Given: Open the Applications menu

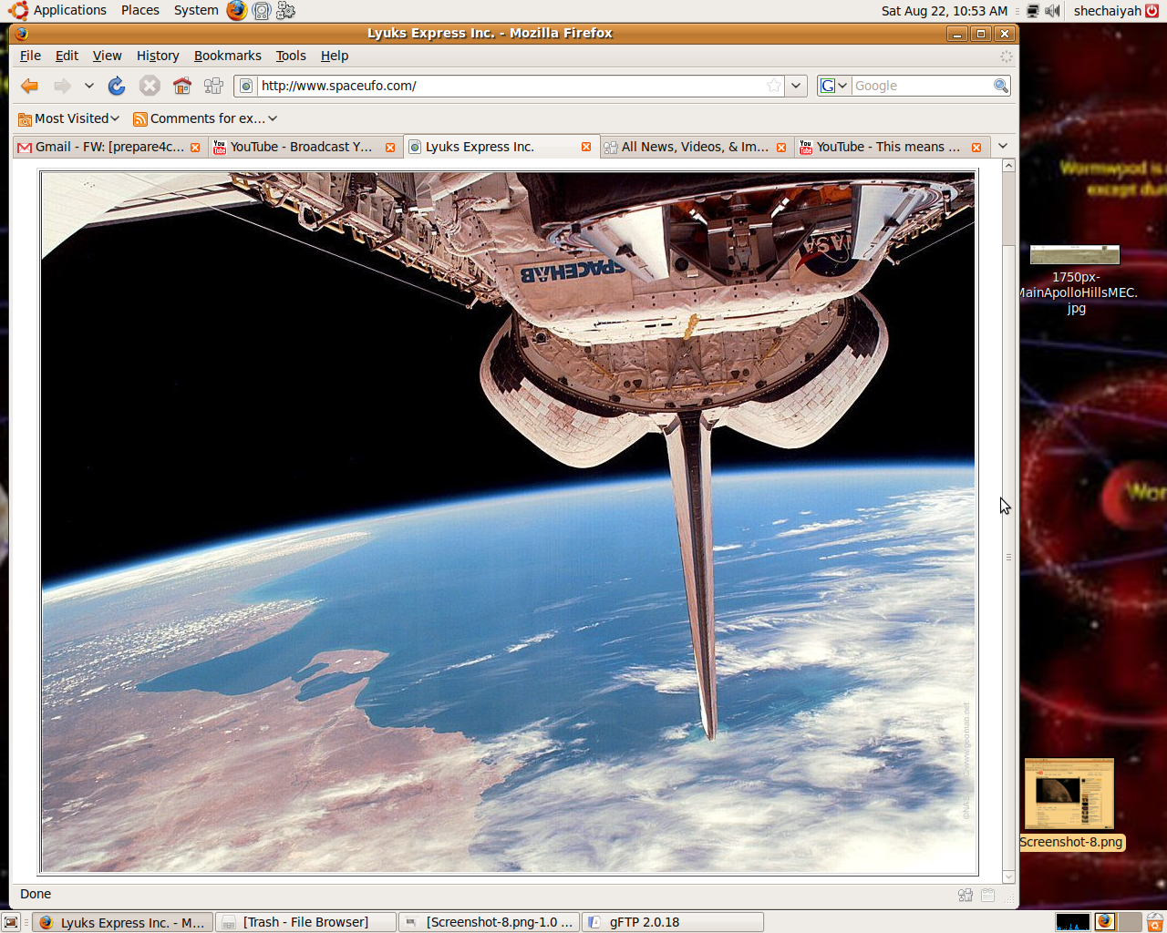Looking at the screenshot, I should [57, 10].
